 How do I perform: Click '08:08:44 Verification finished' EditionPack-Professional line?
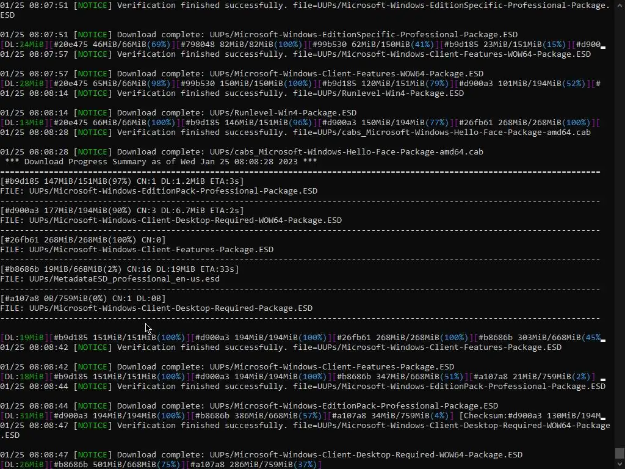coord(303,387)
